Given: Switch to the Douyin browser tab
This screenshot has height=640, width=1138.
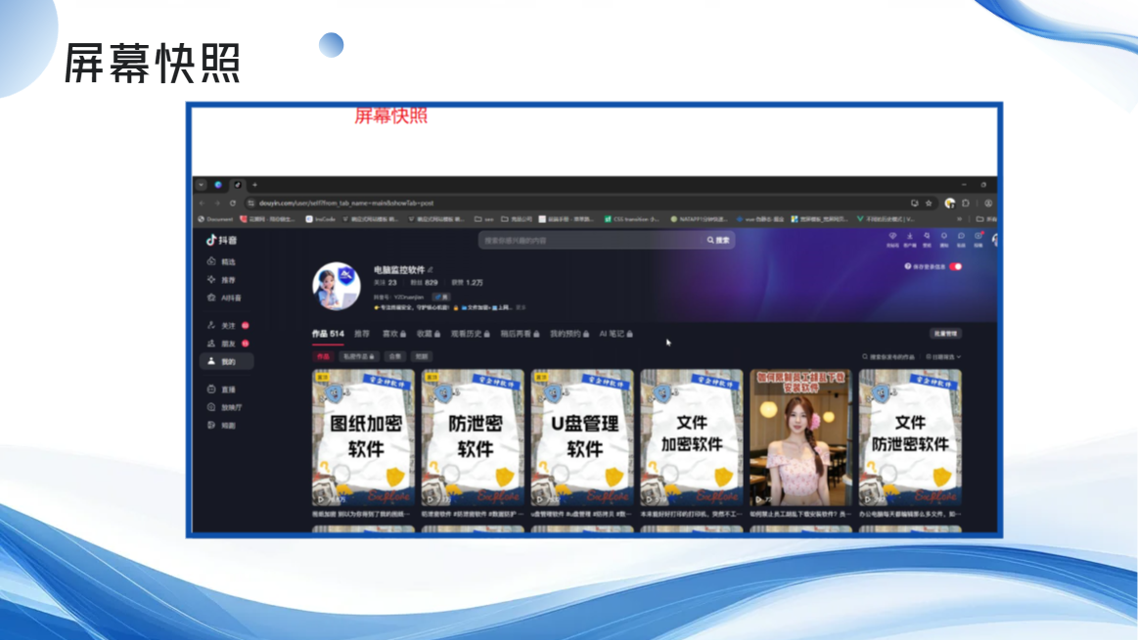Looking at the screenshot, I should 238,185.
